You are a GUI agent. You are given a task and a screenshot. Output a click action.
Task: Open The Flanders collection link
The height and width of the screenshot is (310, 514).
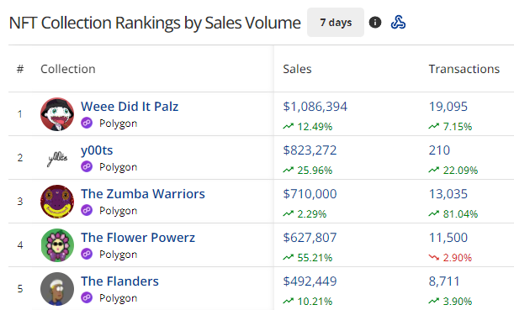coord(119,281)
